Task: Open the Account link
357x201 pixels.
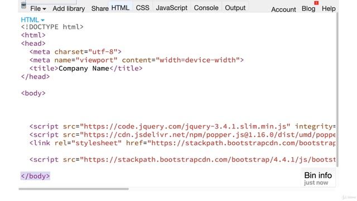Action: tap(283, 9)
